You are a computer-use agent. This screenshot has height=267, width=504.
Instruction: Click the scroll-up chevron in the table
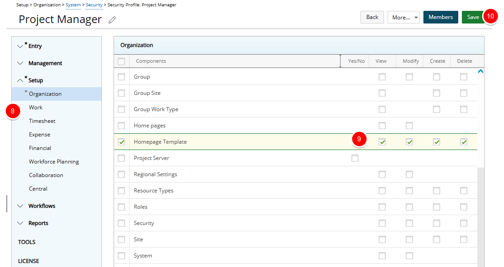(480, 71)
